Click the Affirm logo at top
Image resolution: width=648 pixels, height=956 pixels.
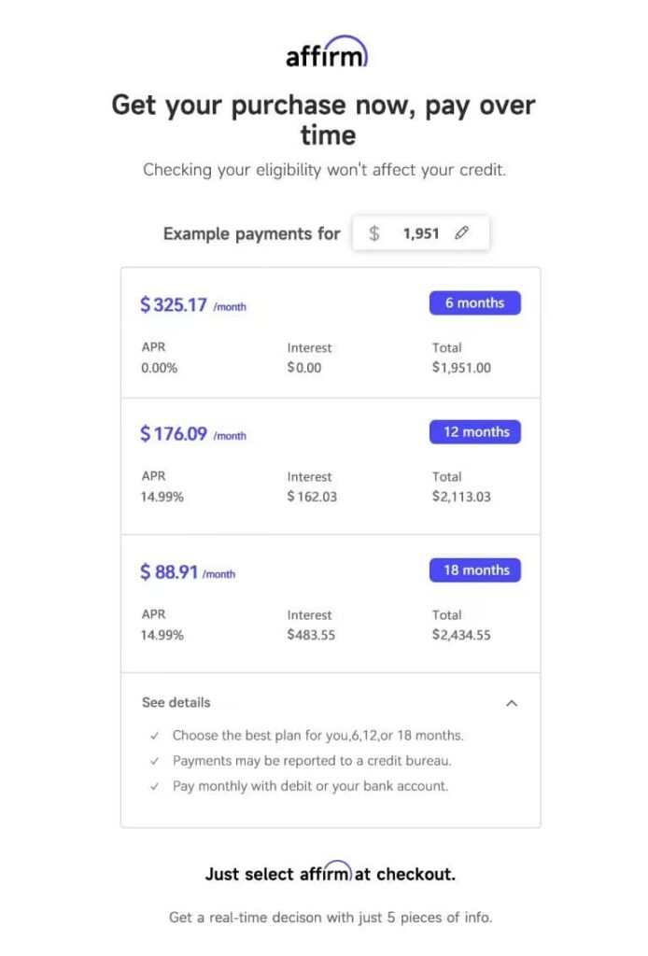[327, 52]
